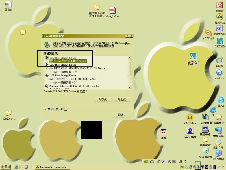Click the 527 tray icon
The height and width of the screenshot is (170, 226).
tap(207, 167)
